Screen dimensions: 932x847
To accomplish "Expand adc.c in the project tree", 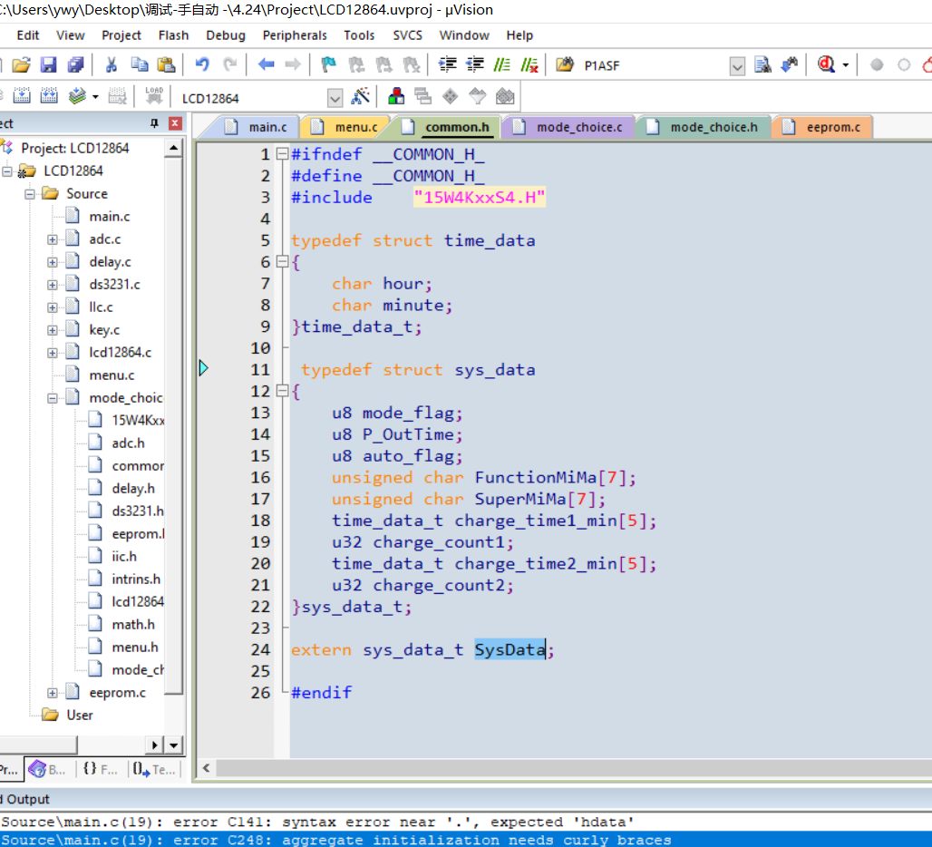I will [53, 239].
